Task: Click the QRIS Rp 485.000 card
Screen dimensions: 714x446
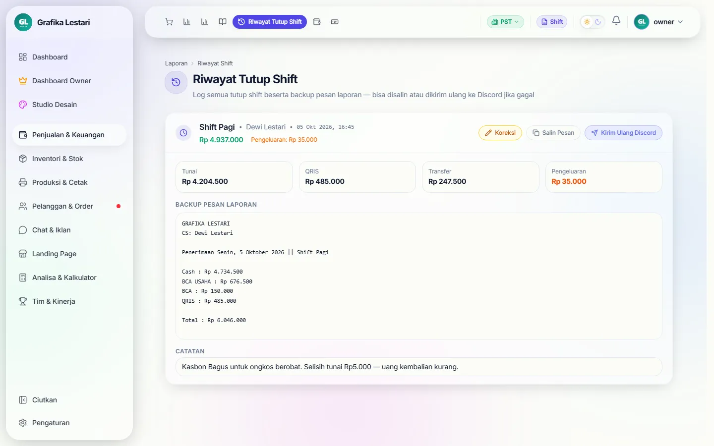Action: point(357,177)
